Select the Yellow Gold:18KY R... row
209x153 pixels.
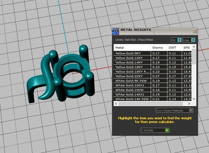153,71
